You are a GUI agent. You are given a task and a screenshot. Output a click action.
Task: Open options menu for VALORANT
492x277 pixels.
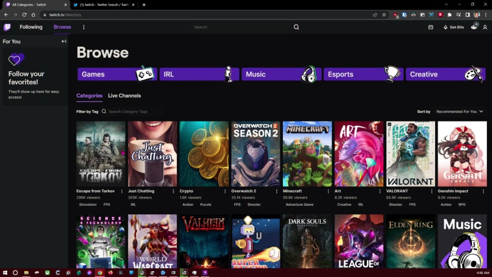[431, 191]
